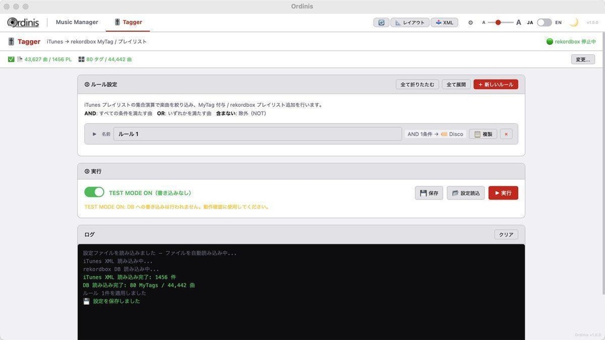605x340 pixels.
Task: Click the ルール設定 section header
Action: click(x=100, y=84)
